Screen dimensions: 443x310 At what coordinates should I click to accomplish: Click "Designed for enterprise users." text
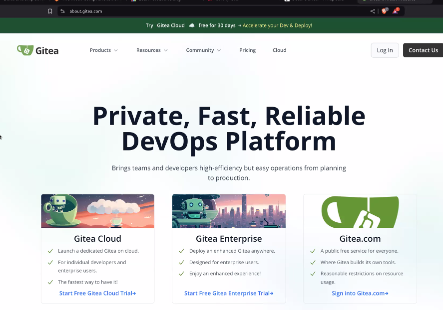coord(224,262)
